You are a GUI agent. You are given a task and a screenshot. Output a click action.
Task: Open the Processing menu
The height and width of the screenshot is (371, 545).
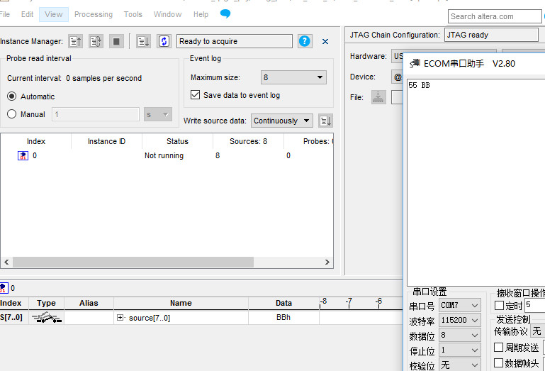(93, 14)
